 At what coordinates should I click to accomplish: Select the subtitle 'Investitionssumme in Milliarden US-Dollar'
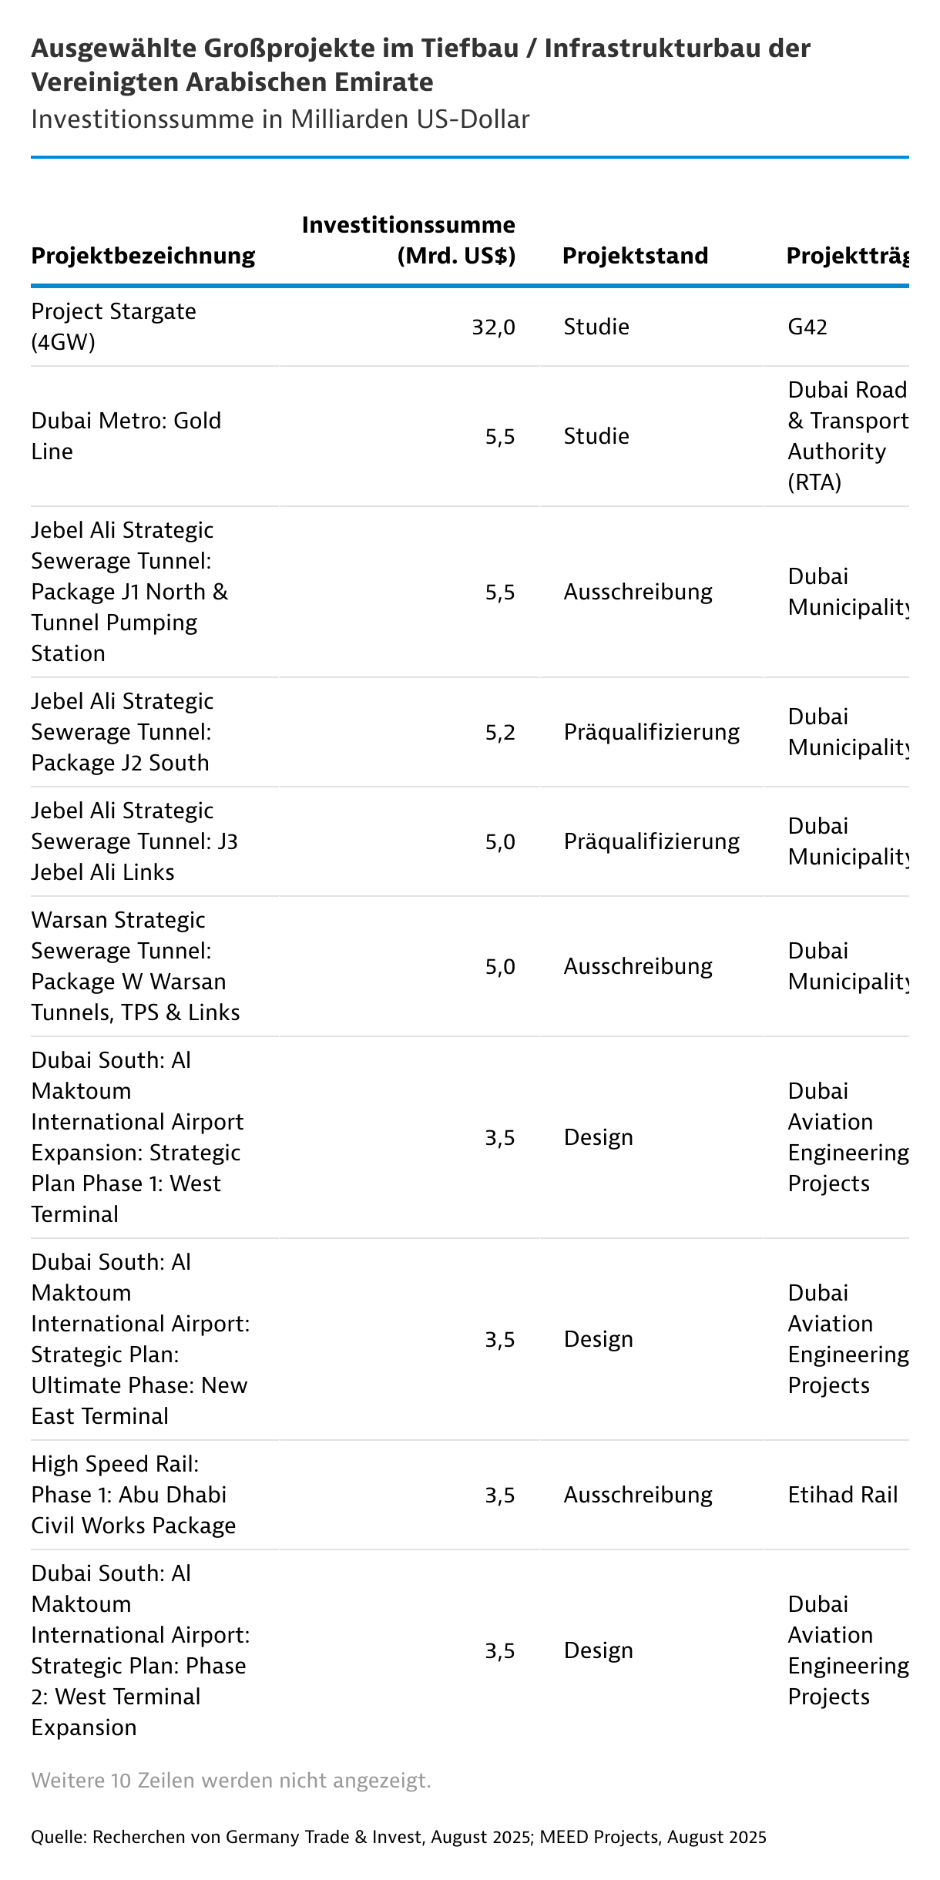point(280,119)
